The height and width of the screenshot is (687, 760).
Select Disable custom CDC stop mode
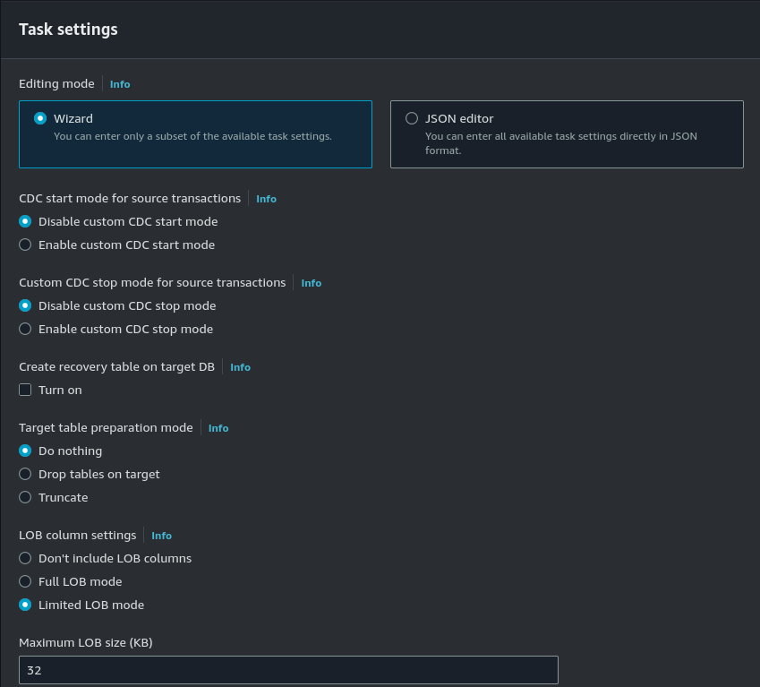(25, 305)
